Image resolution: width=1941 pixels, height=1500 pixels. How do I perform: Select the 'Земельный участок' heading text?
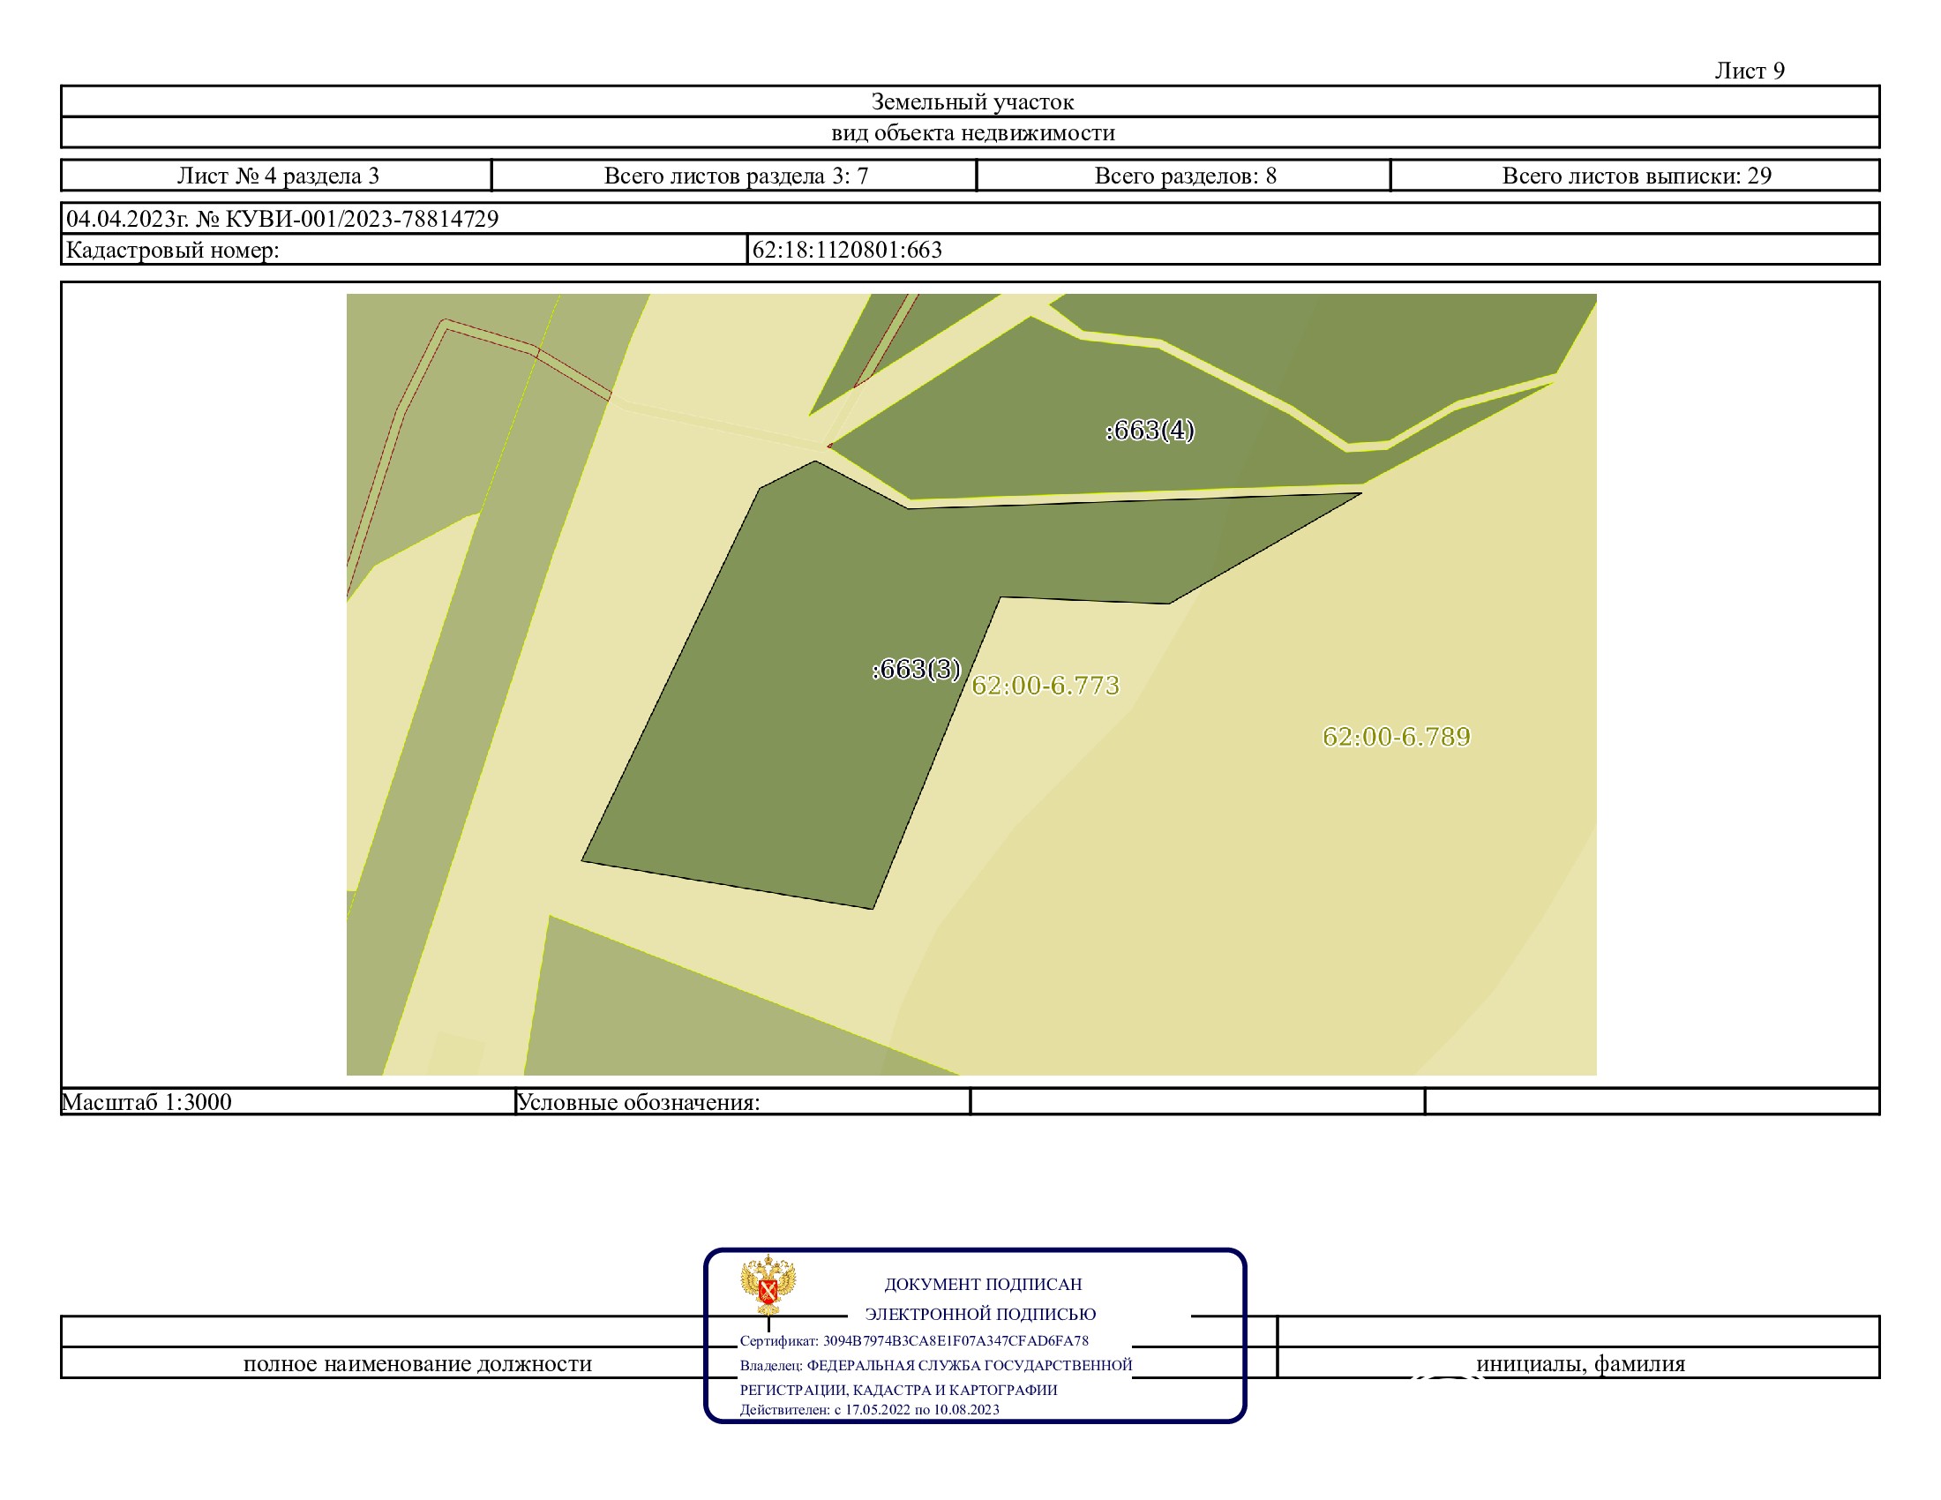point(972,102)
